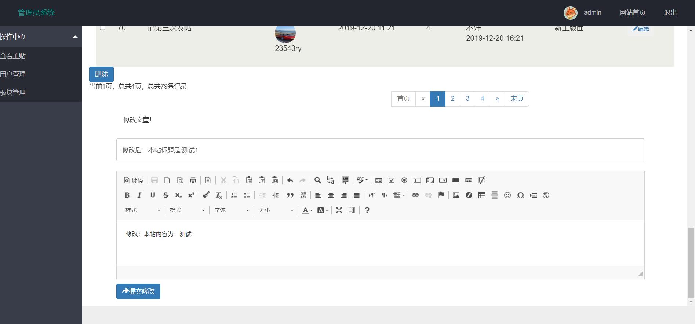Maximize the editor
The image size is (695, 324).
tap(339, 210)
